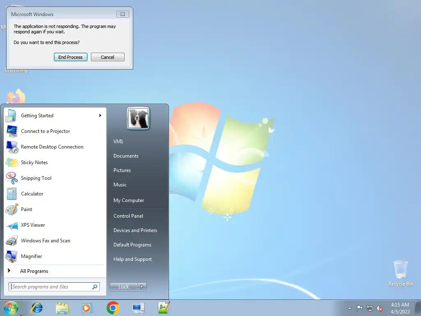Click the Windows Start orb

point(11,308)
